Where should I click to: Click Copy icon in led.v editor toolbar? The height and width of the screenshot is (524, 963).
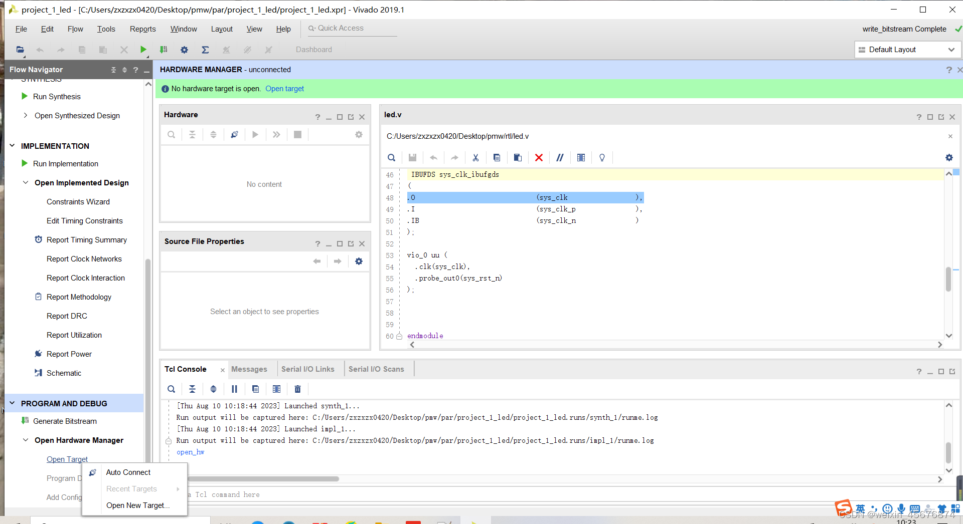point(497,158)
